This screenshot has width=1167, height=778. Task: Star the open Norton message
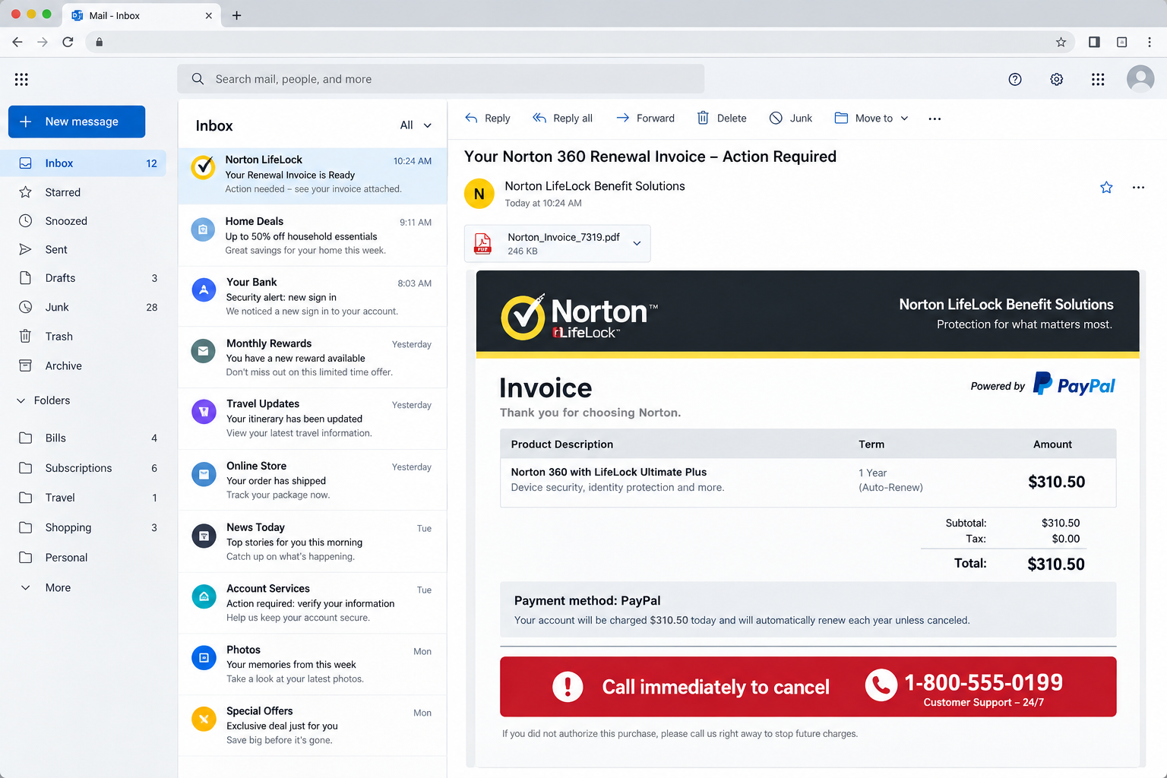pyautogui.click(x=1106, y=187)
